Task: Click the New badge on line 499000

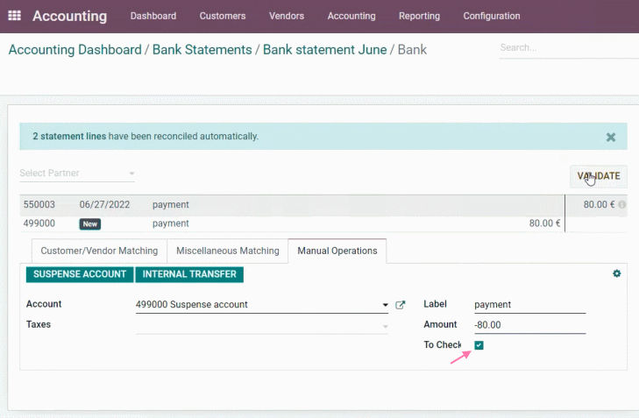Action: click(90, 223)
